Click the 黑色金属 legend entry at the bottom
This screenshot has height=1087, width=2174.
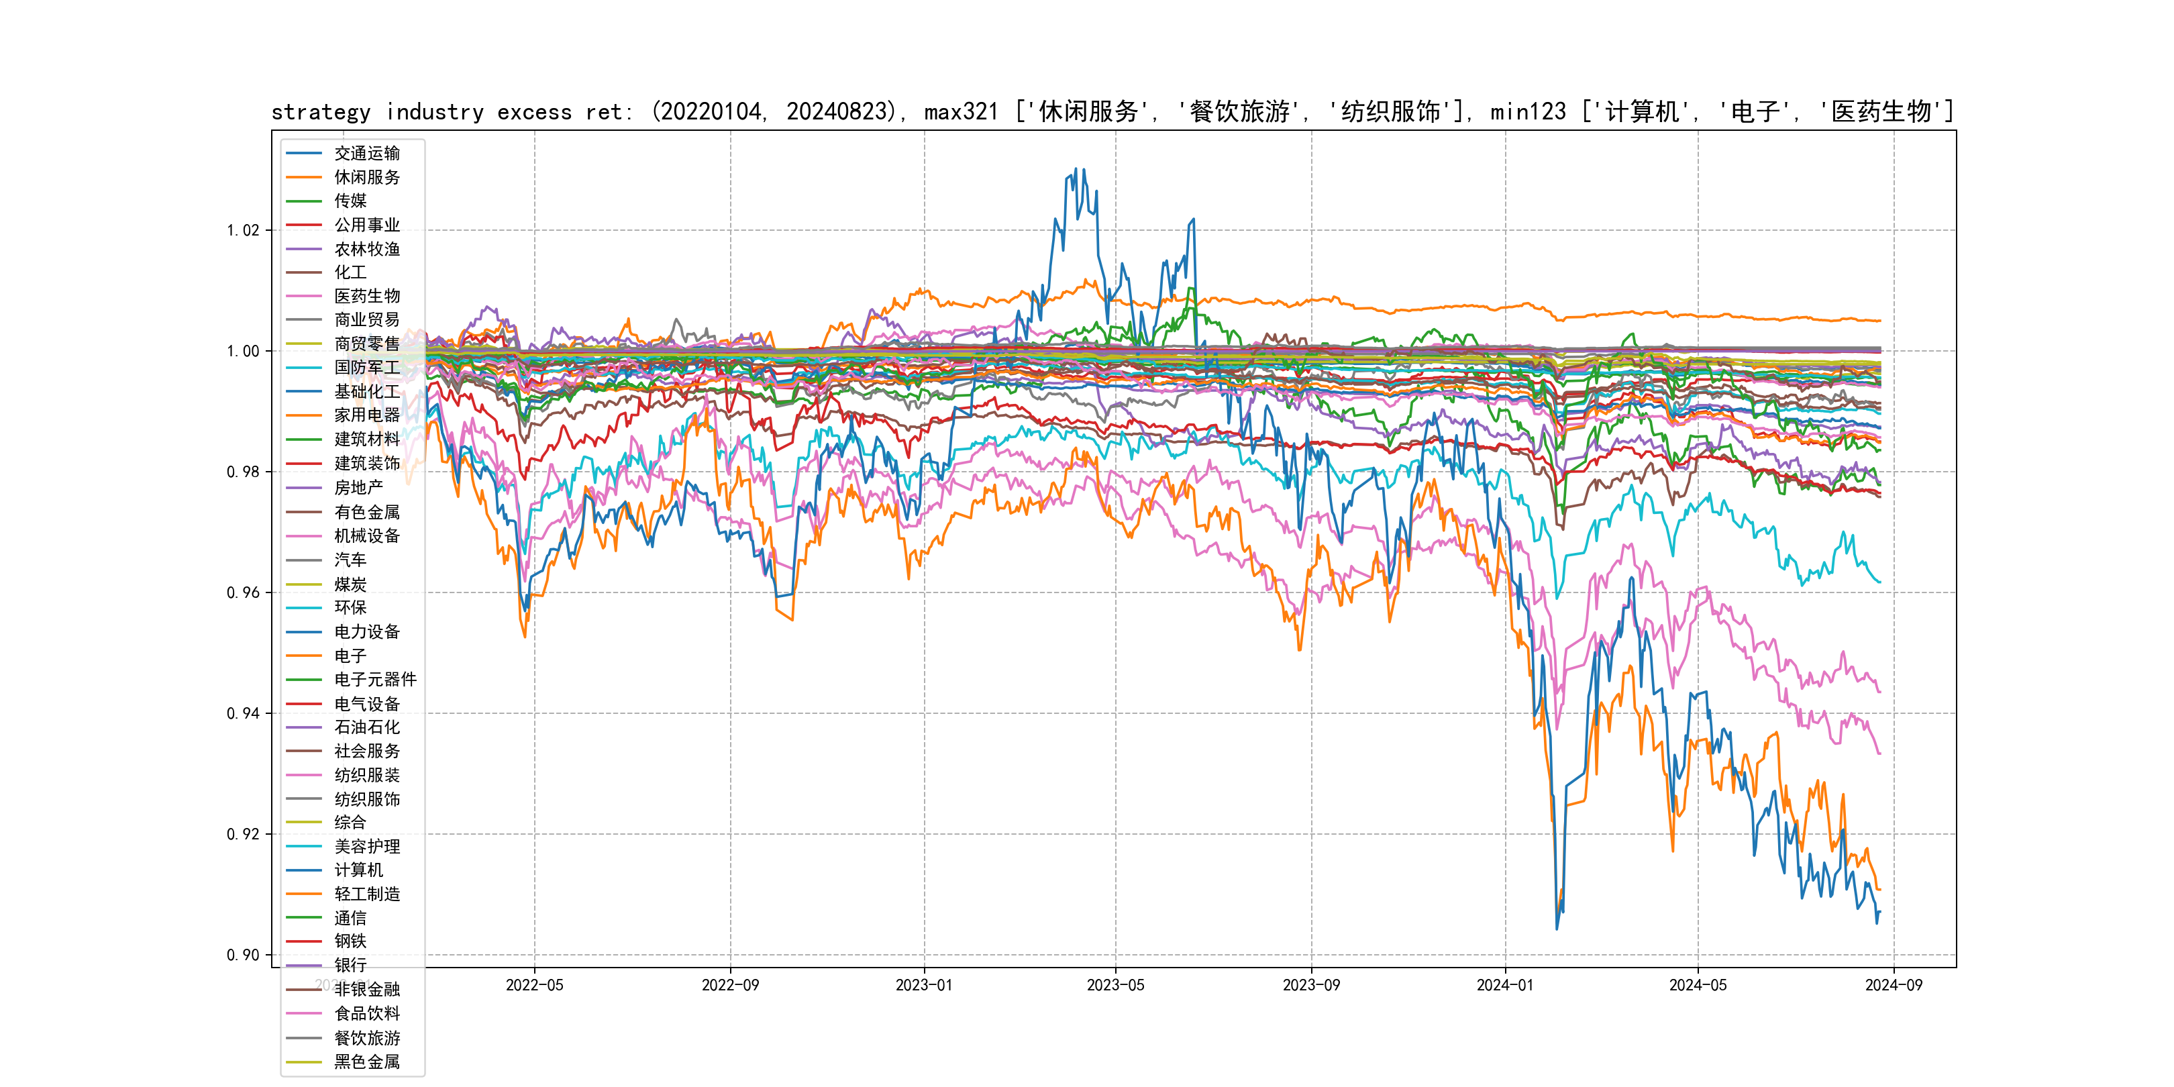tap(366, 1062)
